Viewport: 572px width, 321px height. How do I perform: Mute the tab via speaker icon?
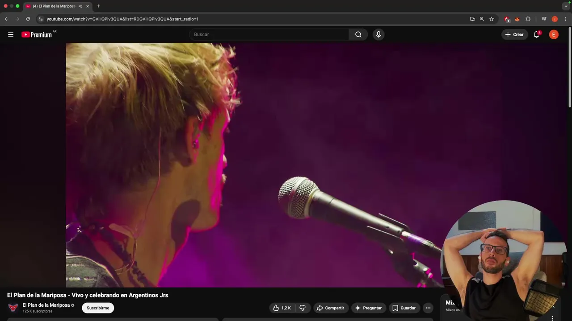tap(80, 6)
